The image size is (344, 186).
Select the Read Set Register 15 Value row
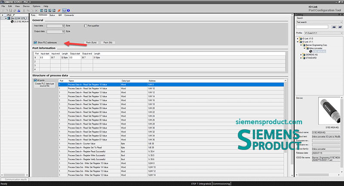click(x=171, y=85)
